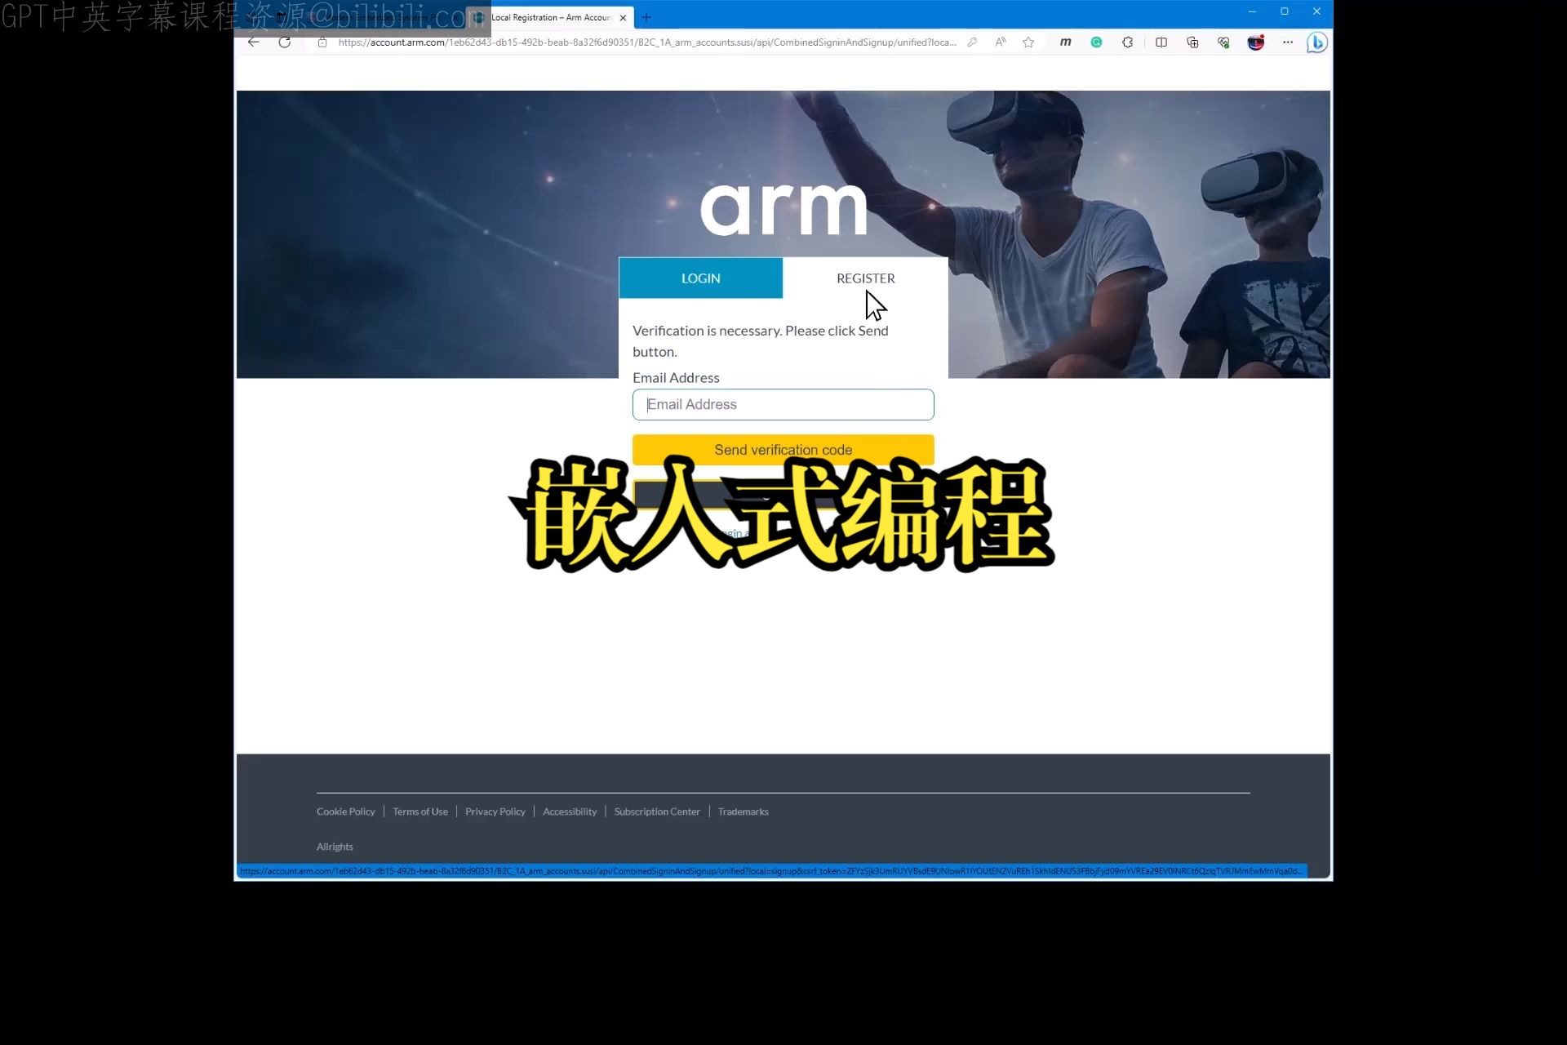This screenshot has height=1045, width=1567.
Task: Open the 'm' extension icon
Action: tap(1065, 42)
